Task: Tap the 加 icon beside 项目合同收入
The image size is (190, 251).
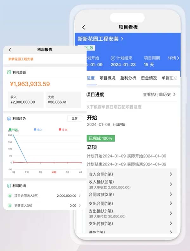Action: coord(9,196)
